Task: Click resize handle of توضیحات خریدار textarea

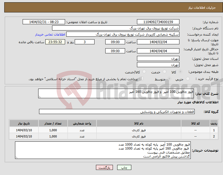Action: coord(16,158)
